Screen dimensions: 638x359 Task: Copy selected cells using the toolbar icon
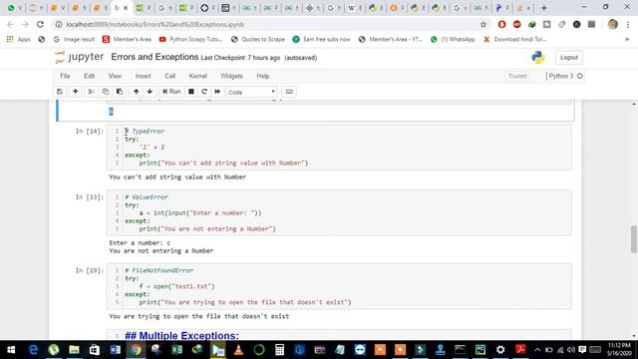click(x=106, y=92)
